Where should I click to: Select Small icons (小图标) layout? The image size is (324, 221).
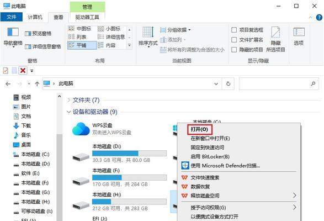(x=109, y=29)
